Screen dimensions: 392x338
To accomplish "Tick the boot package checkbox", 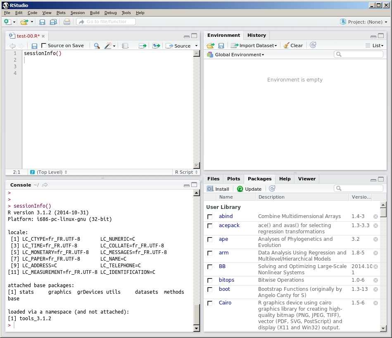I will (x=210, y=290).
